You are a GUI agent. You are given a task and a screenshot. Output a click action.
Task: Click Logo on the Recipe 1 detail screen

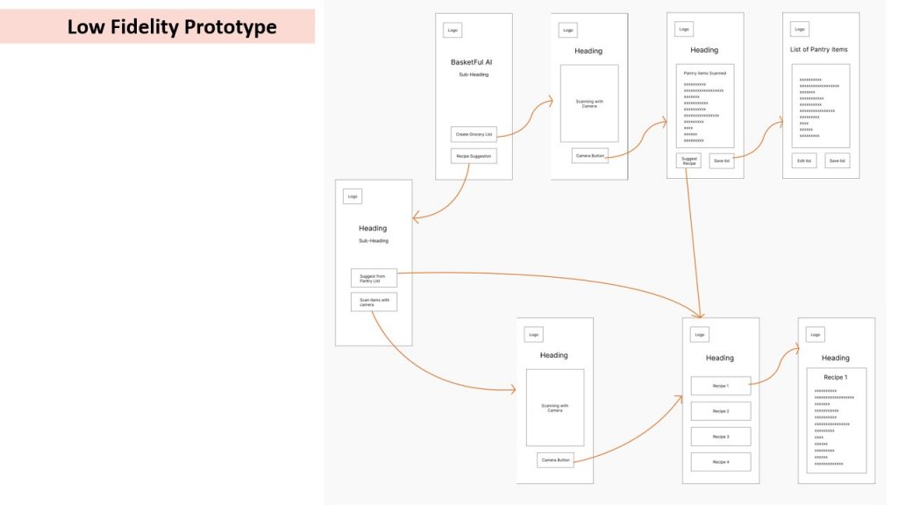pyautogui.click(x=815, y=335)
